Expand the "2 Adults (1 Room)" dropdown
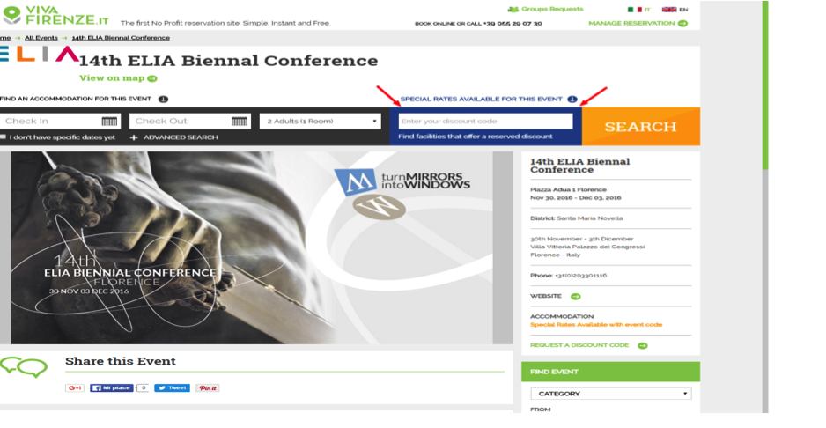This screenshot has width=826, height=428. (x=321, y=122)
